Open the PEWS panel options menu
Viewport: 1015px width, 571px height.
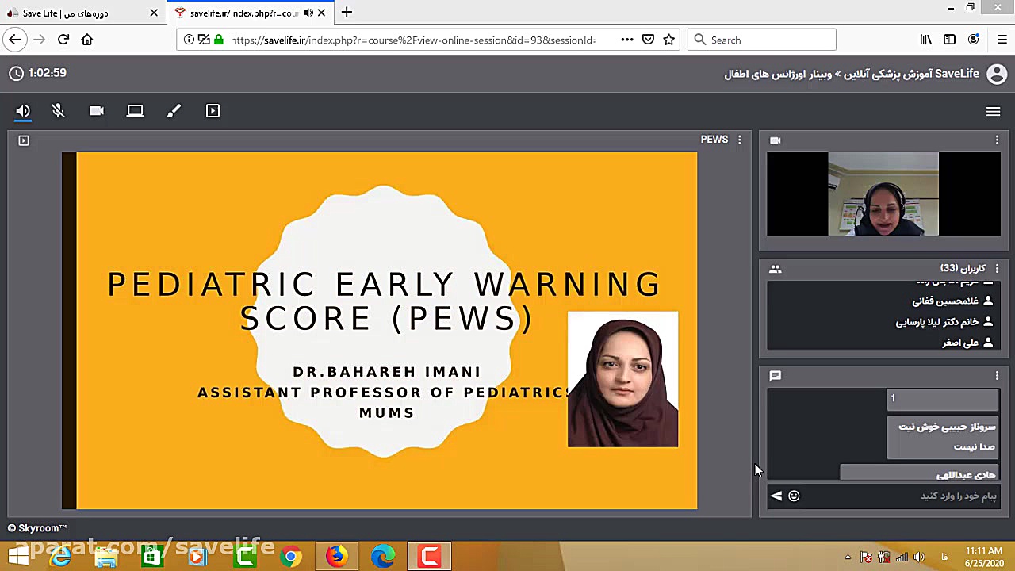pos(740,140)
